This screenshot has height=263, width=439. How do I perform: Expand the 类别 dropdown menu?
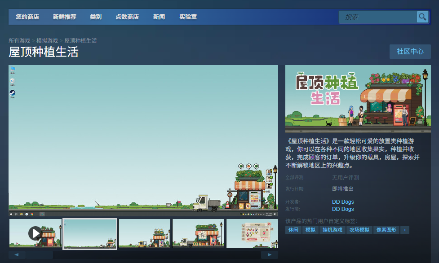(96, 17)
